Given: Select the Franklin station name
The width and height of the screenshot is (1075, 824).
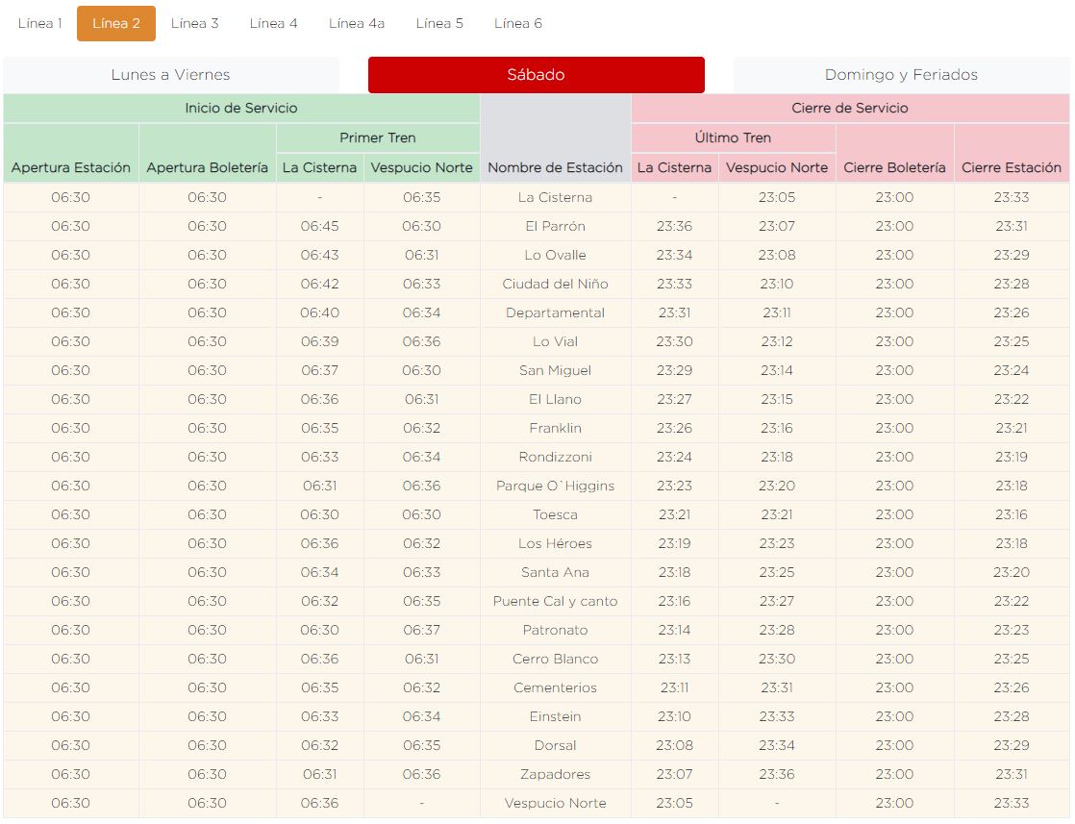Looking at the screenshot, I should 556,428.
